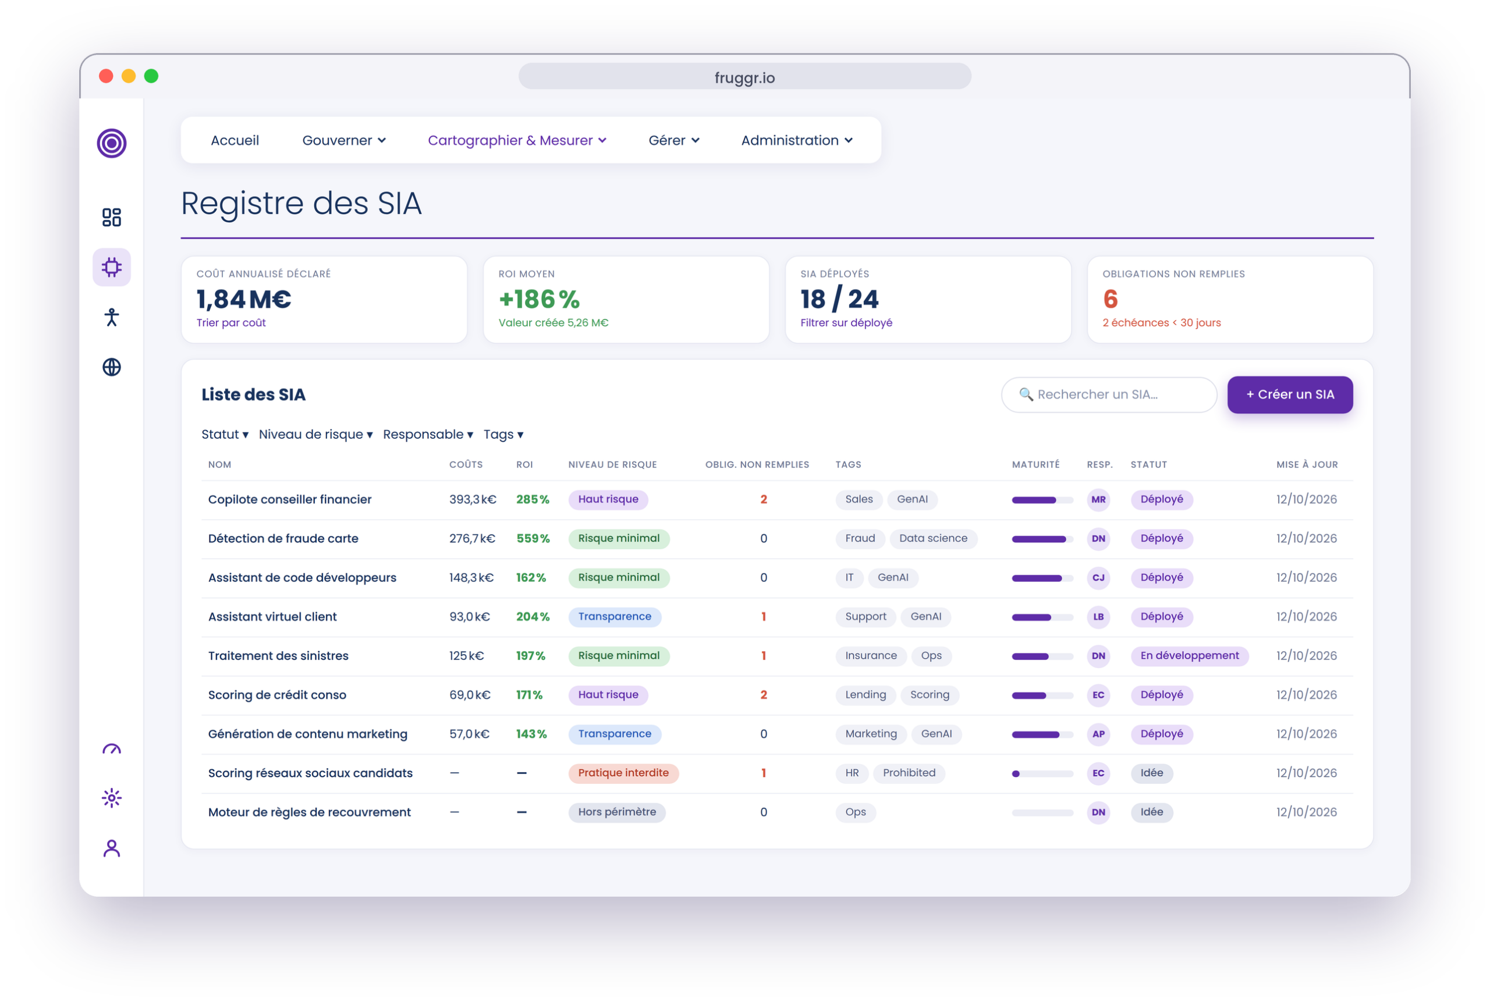
Task: Open Assistant virtuel client row
Action: point(776,617)
